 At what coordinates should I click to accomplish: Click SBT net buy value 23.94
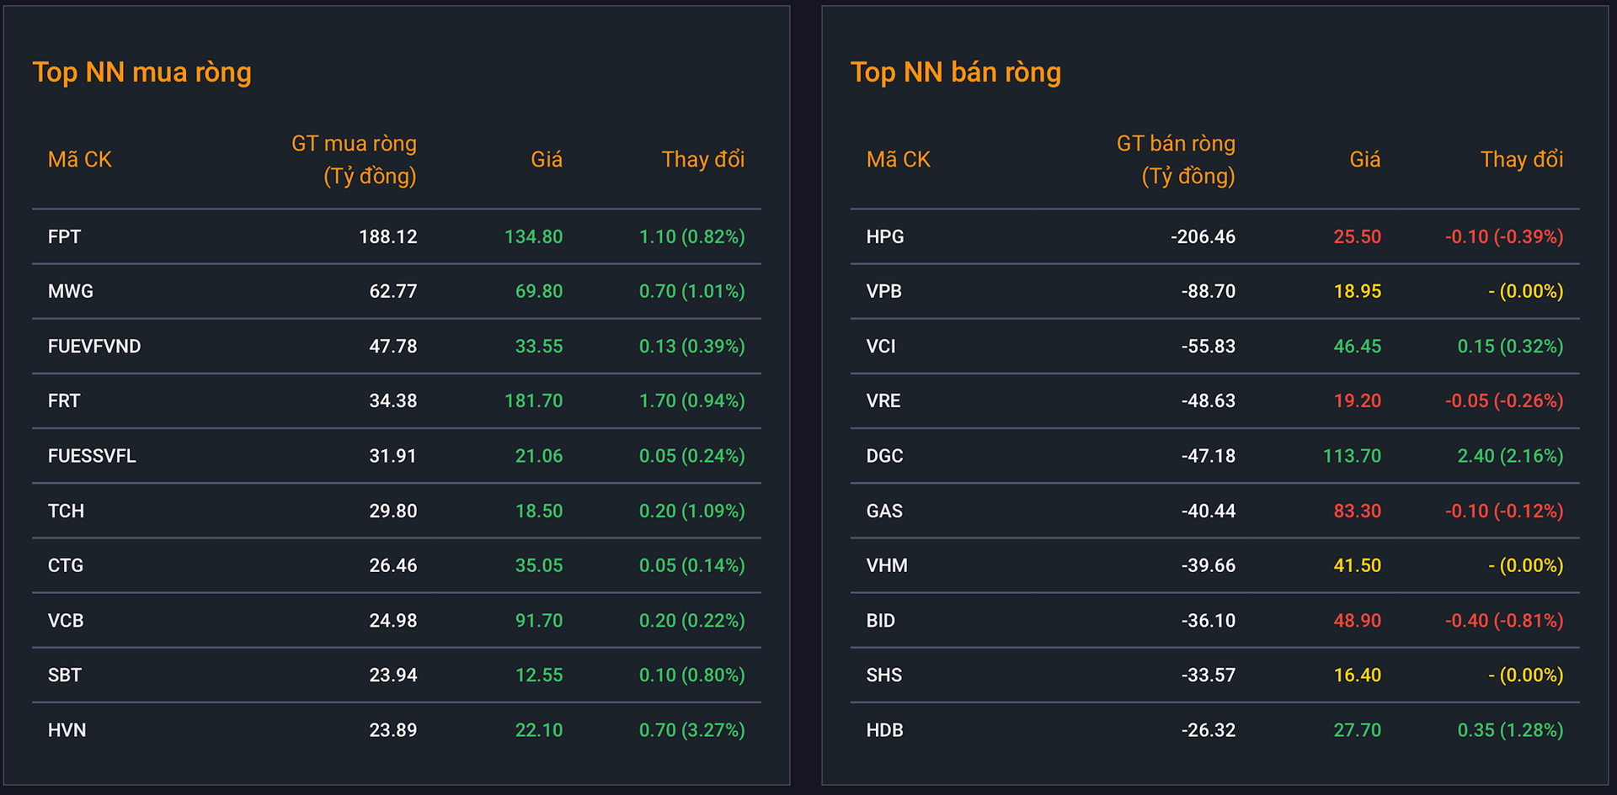393,676
